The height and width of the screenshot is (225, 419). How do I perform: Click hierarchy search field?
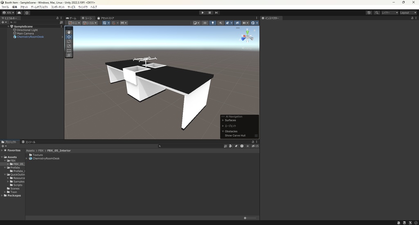(34, 22)
